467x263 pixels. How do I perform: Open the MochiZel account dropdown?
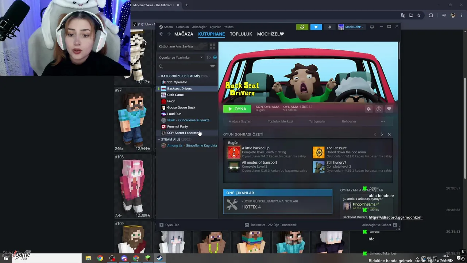point(351,27)
